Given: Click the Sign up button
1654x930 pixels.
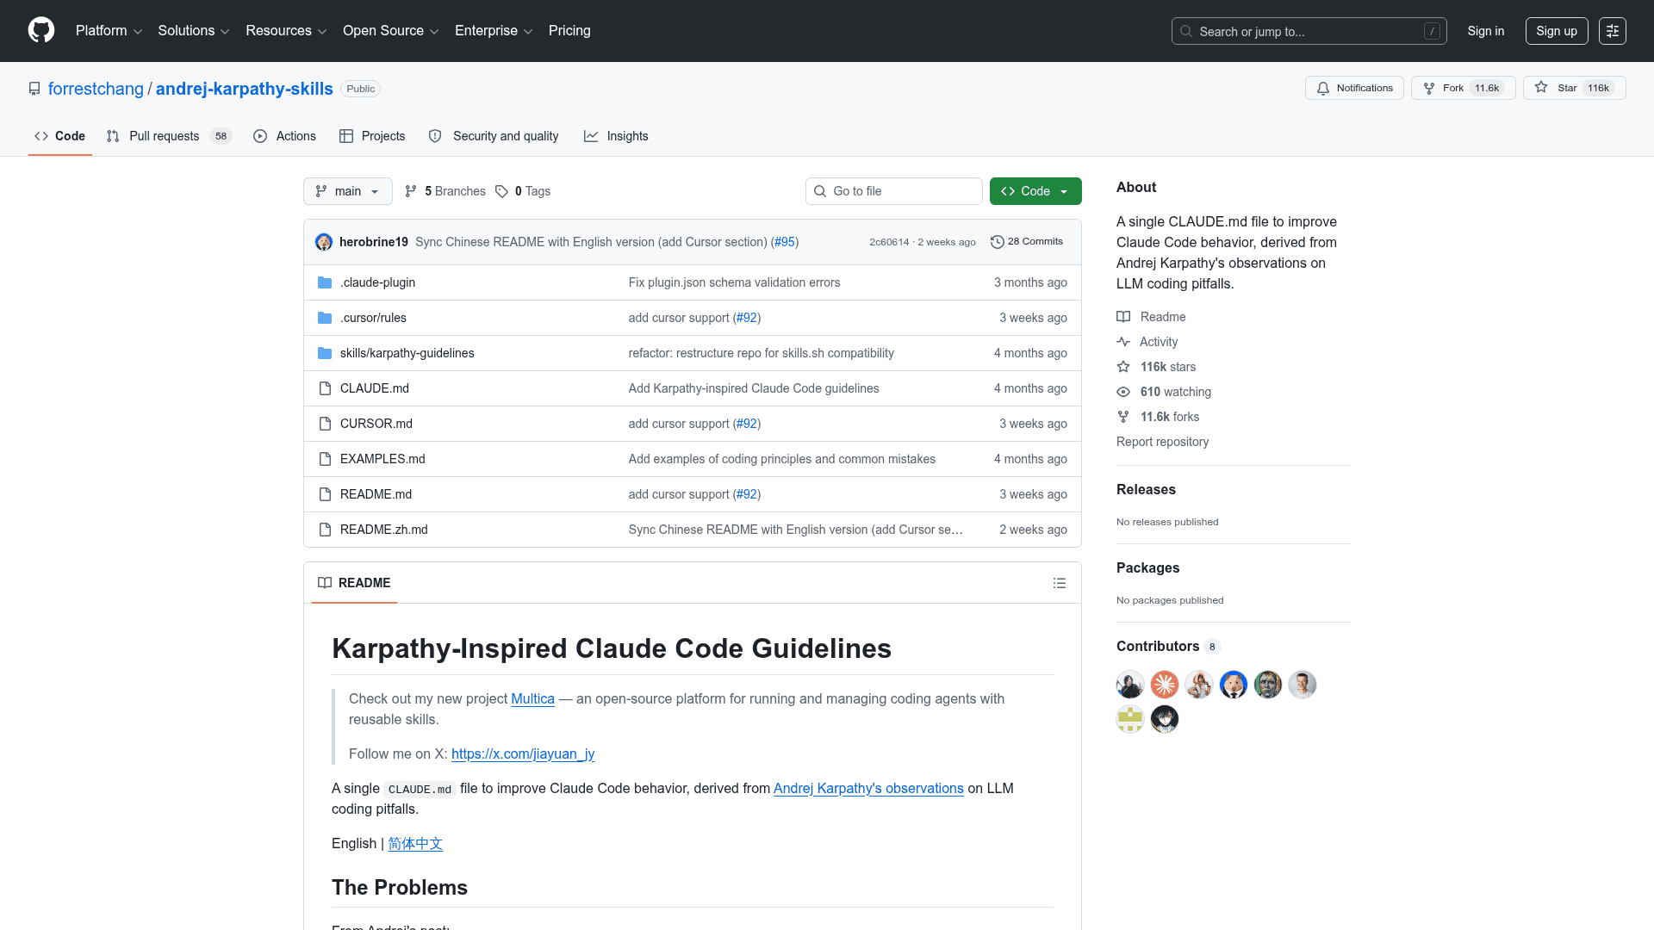Looking at the screenshot, I should click(x=1557, y=31).
